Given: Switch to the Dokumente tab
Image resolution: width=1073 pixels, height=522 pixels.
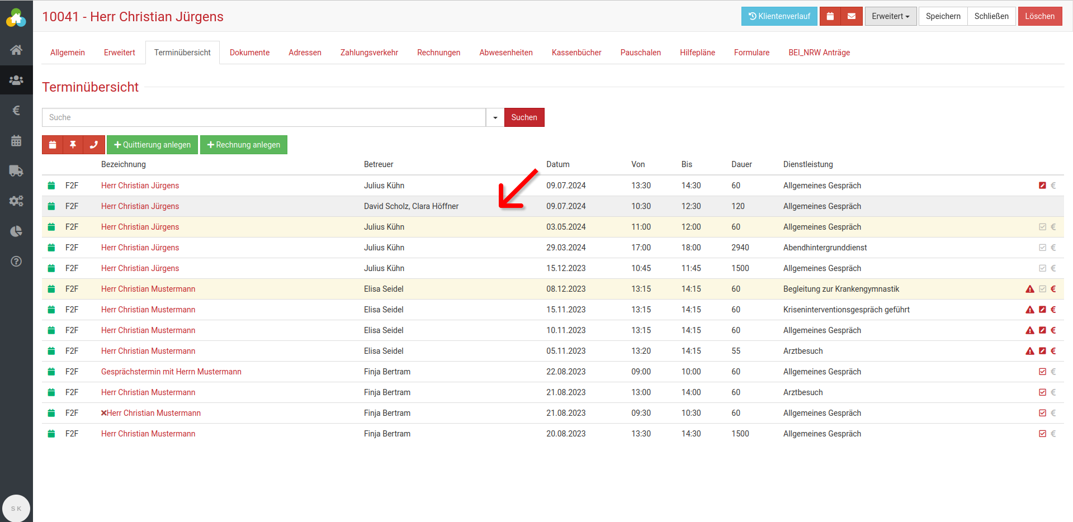Looking at the screenshot, I should coord(249,53).
